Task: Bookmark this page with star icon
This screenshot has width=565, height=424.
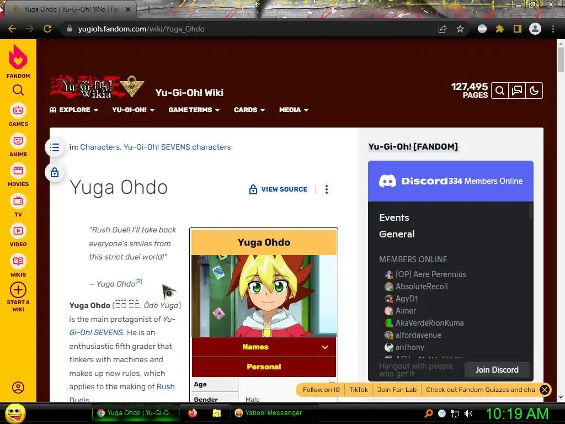Action: [x=460, y=29]
